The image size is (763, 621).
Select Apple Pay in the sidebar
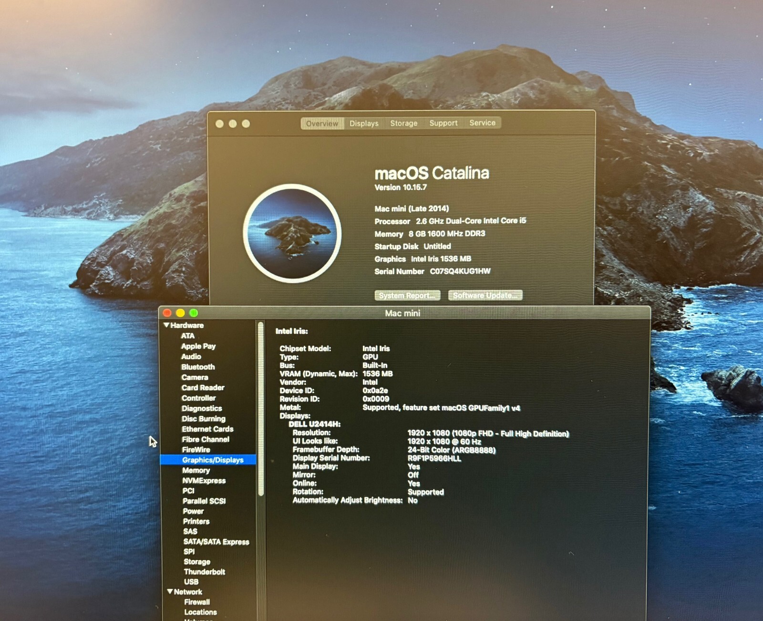(198, 346)
